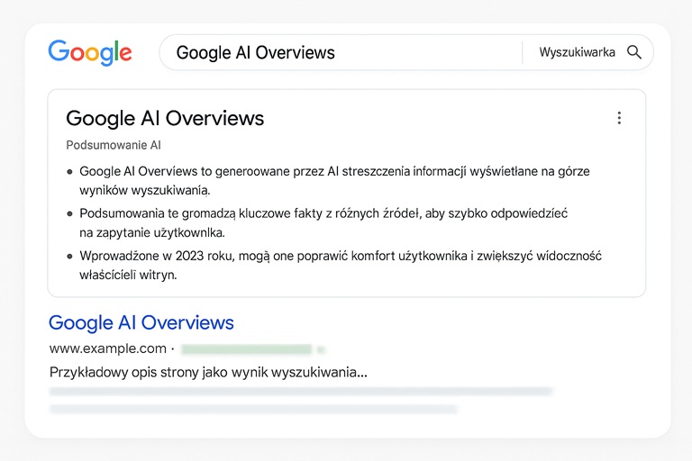Click the bullet dot of third summary point

coord(69,257)
